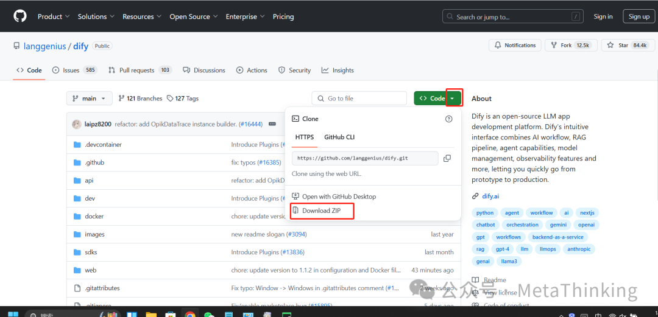Open the Insights tab
Screen dimensions: 658x317
pos(338,70)
